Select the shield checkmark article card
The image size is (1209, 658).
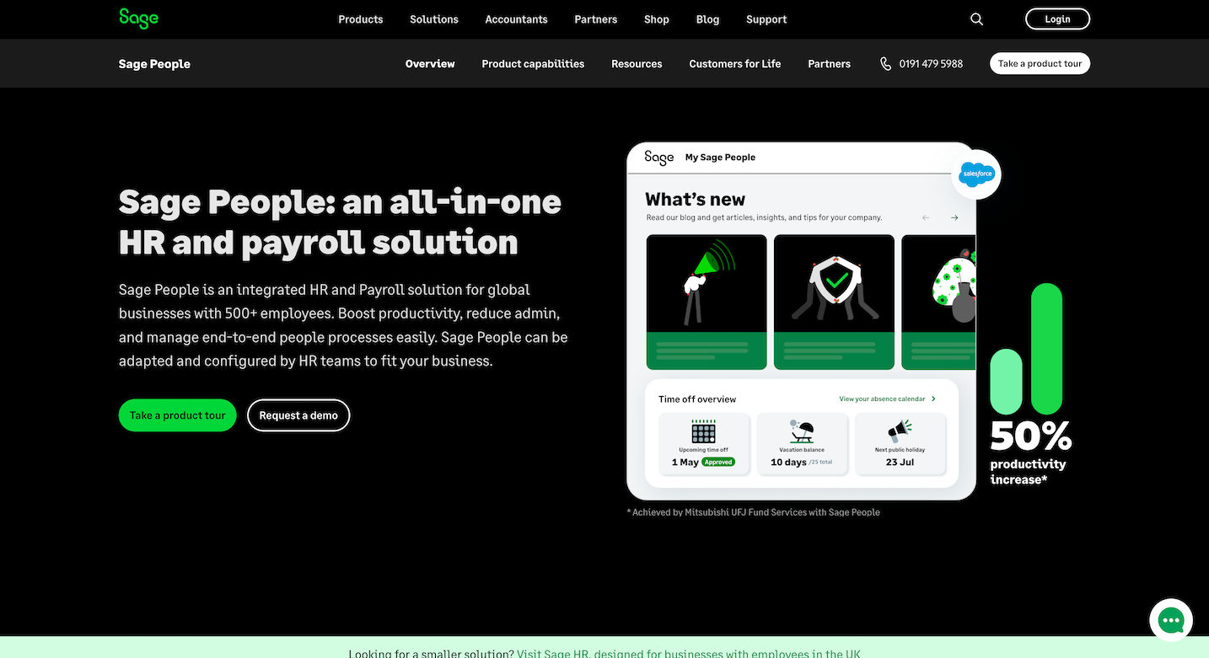pyautogui.click(x=834, y=302)
